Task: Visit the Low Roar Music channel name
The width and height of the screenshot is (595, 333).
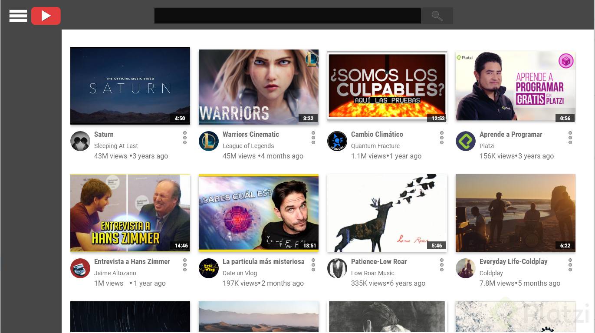Action: click(x=373, y=273)
